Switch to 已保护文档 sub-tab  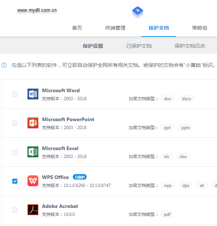[x=139, y=46]
